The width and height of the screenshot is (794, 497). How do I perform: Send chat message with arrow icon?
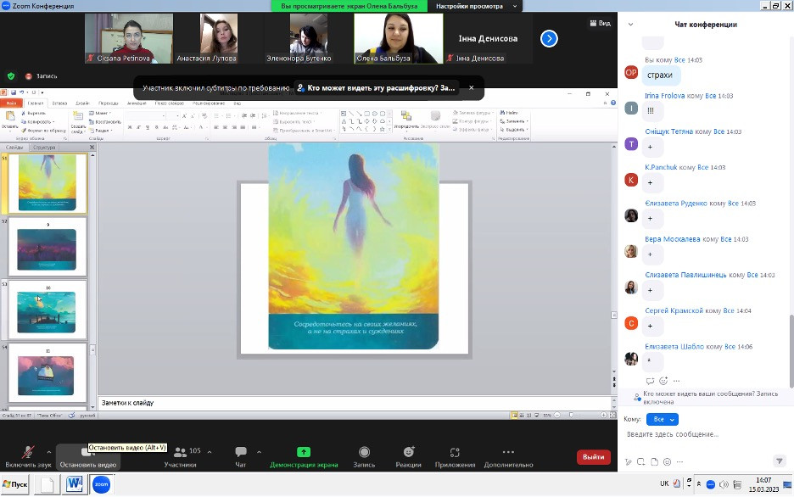(x=780, y=461)
